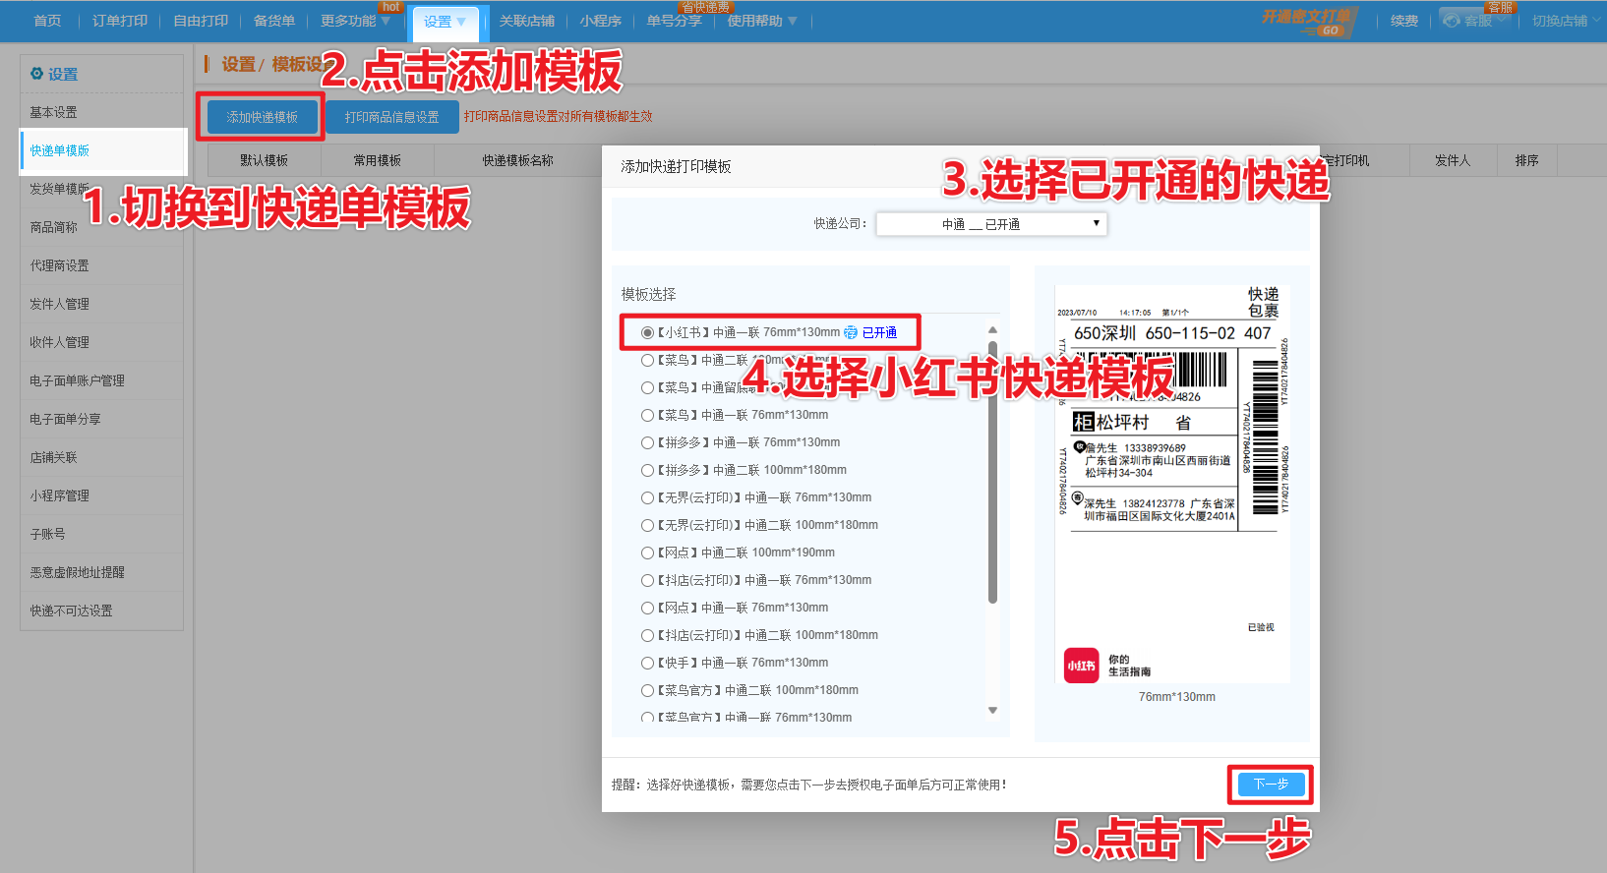Open the 切换店铺 dropdown
Viewport: 1607px width, 873px height.
coord(1565,21)
